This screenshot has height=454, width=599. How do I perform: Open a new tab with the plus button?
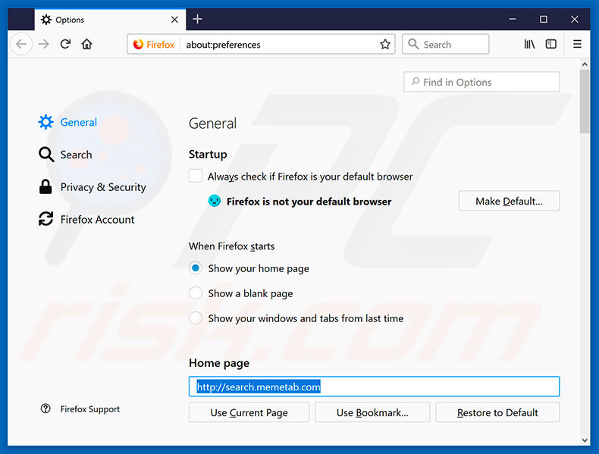tap(197, 19)
